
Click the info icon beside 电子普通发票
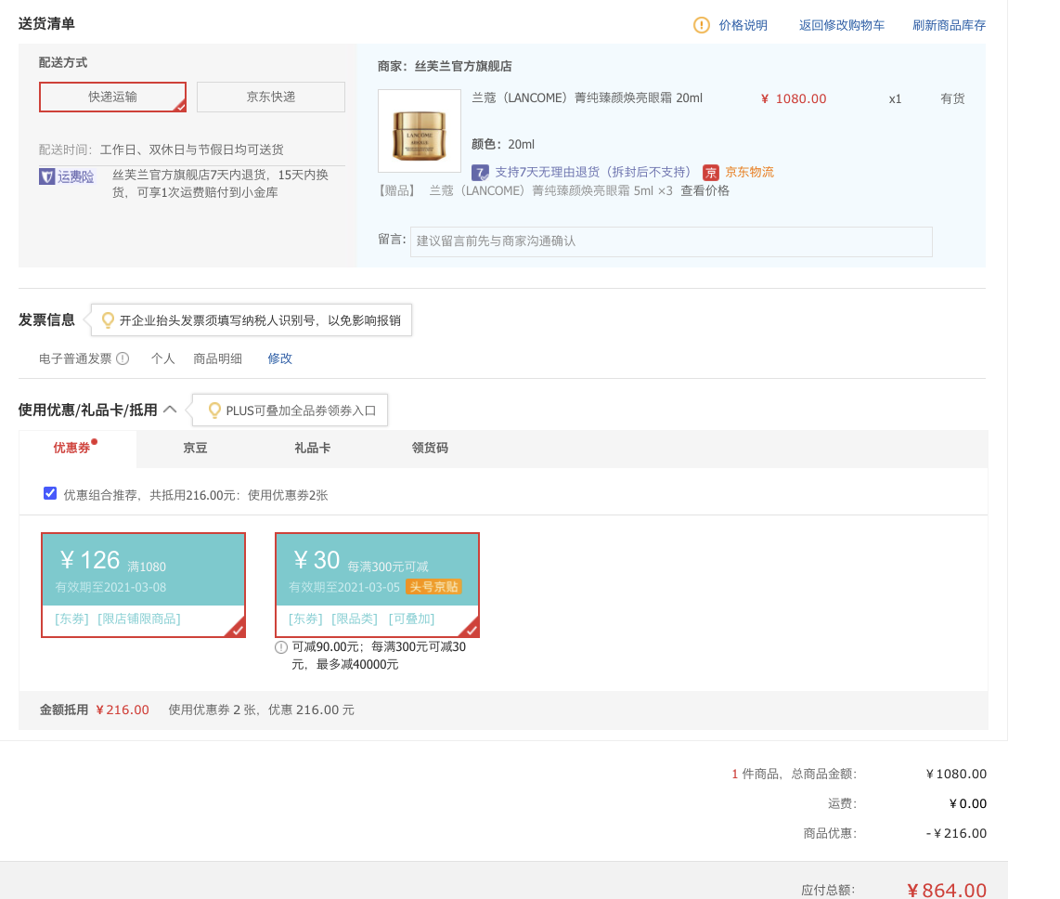[123, 358]
